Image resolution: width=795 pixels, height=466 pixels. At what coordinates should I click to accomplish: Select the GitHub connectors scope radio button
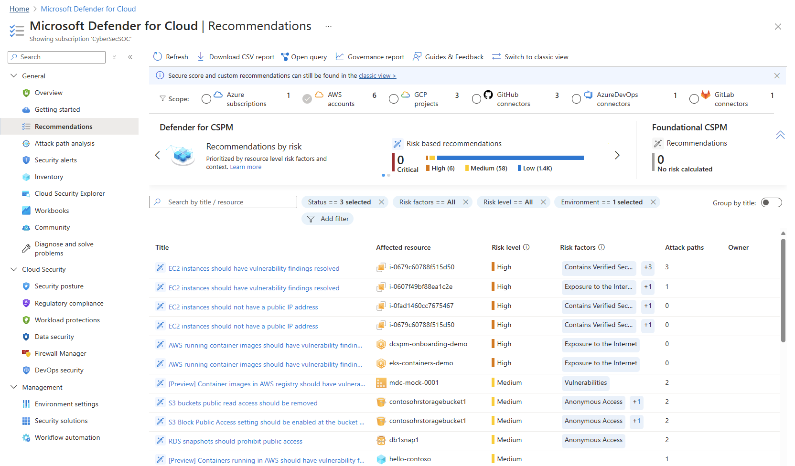pyautogui.click(x=476, y=99)
